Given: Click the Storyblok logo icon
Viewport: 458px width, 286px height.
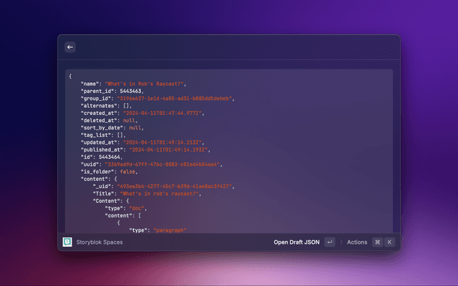Looking at the screenshot, I should [68, 242].
